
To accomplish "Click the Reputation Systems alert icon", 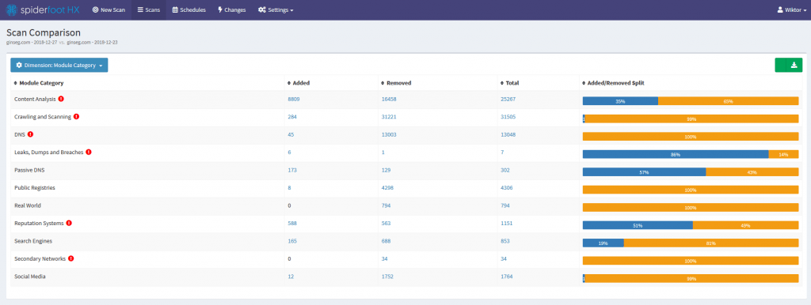I will point(70,223).
